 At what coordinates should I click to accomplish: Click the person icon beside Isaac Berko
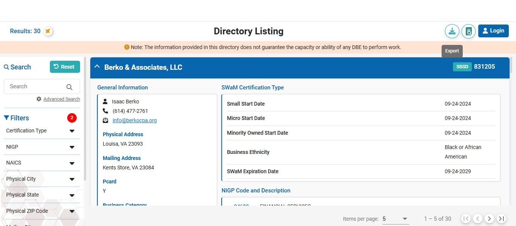105,101
